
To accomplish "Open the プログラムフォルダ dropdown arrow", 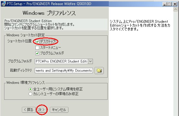I will [x=91, y=61].
